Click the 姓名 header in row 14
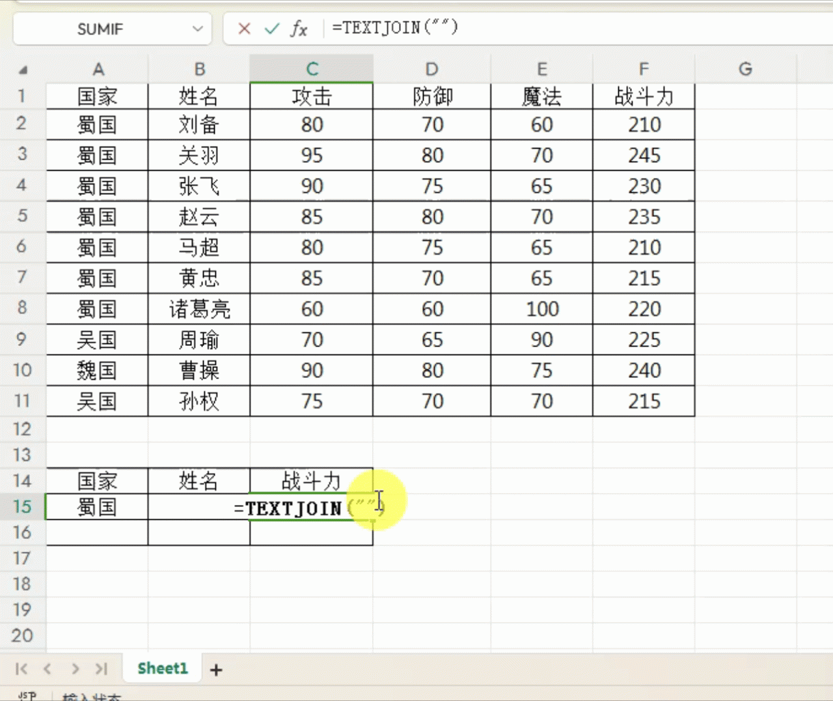 (199, 481)
